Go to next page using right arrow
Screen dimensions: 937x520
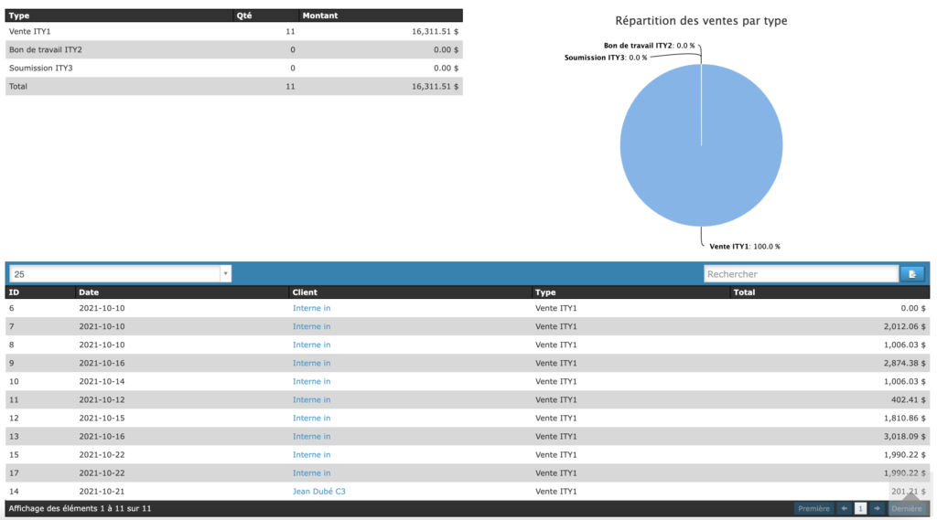point(877,508)
